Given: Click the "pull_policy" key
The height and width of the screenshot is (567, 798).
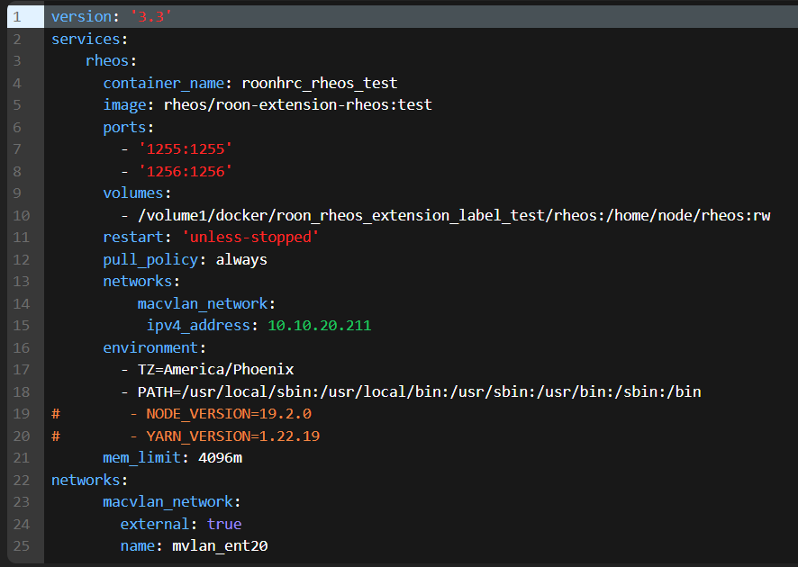Looking at the screenshot, I should 150,260.
